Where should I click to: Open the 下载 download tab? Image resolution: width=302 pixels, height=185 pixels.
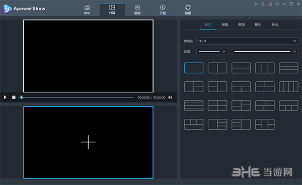[x=163, y=10]
